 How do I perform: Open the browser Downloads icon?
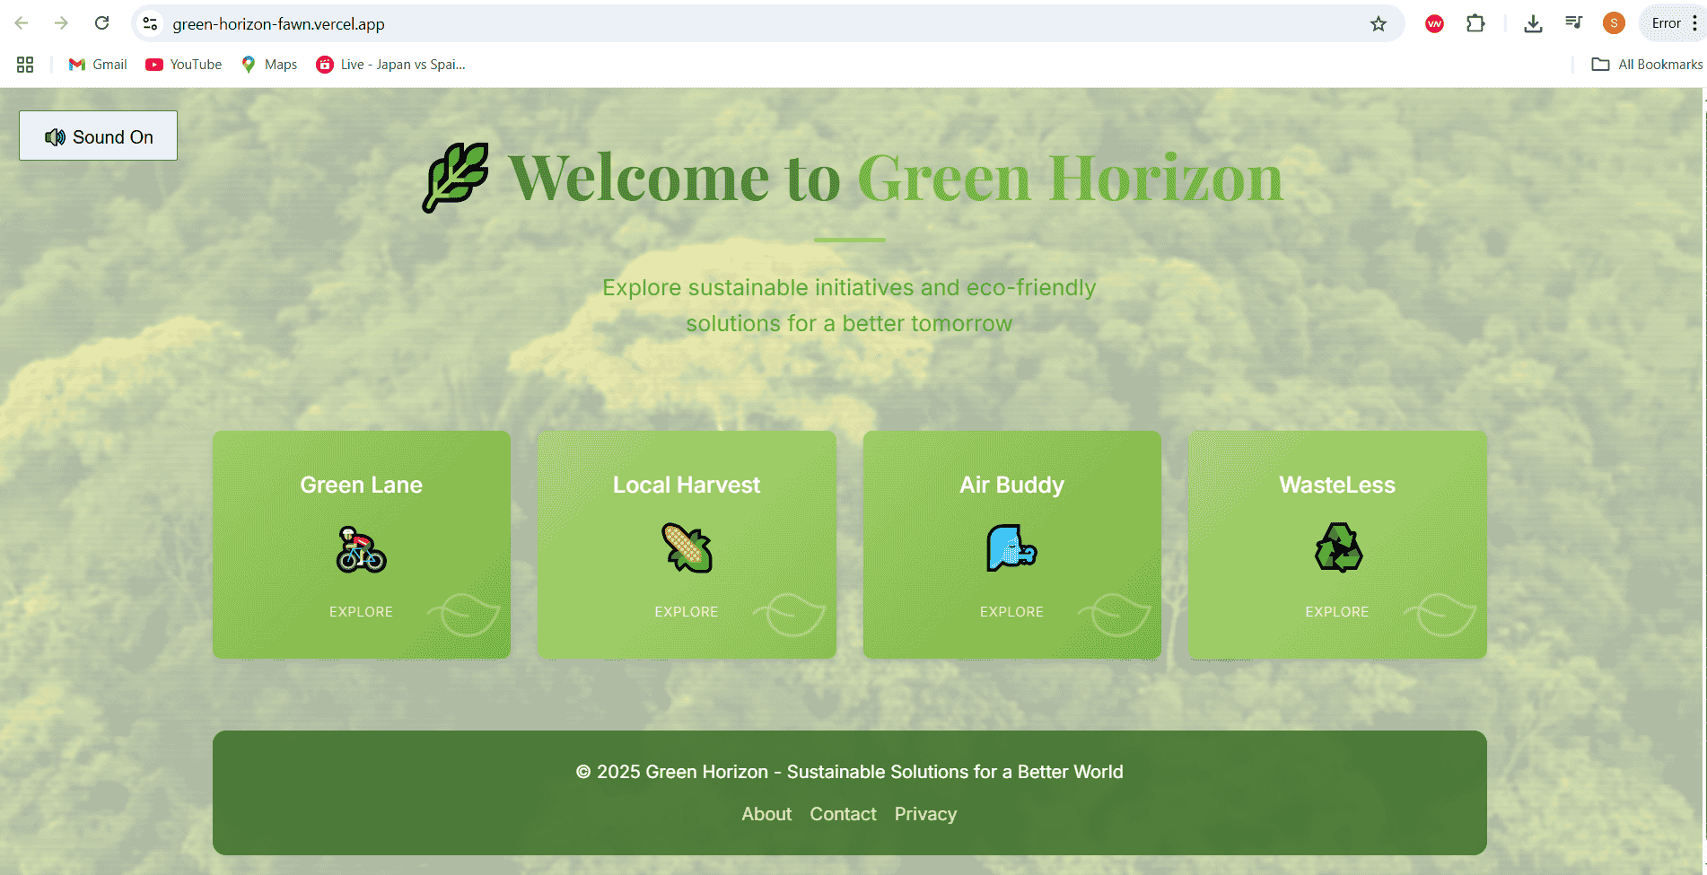pyautogui.click(x=1533, y=23)
